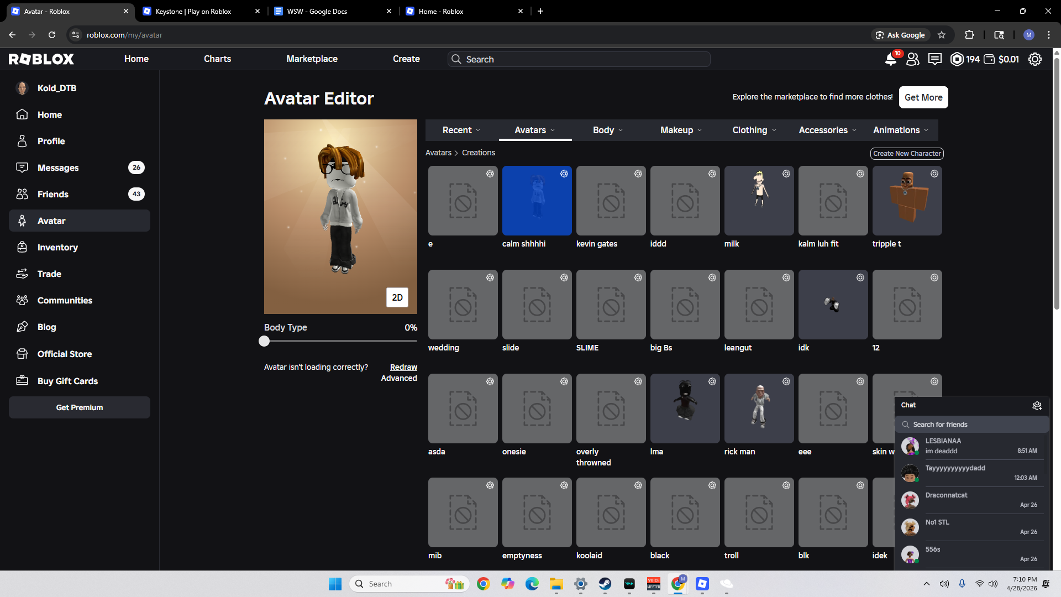The height and width of the screenshot is (597, 1061).
Task: Expand the Accessories dropdown
Action: tap(827, 130)
